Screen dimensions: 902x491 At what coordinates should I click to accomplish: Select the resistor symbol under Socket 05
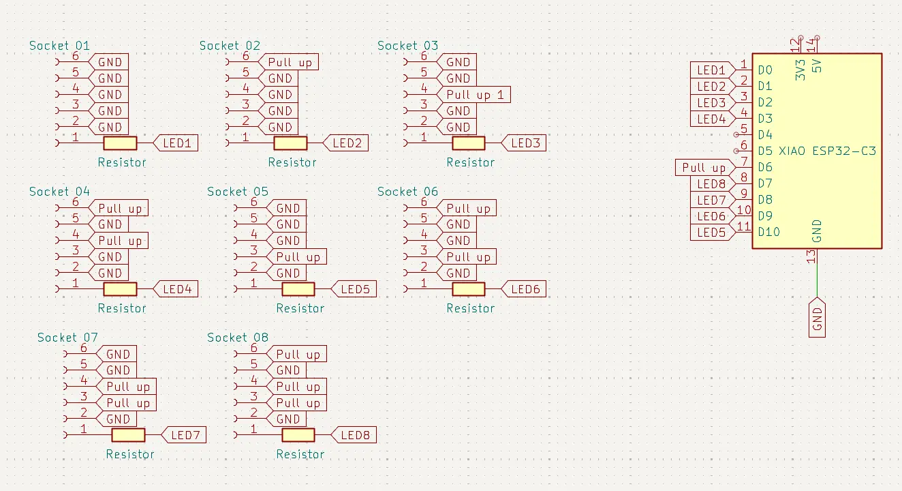298,289
